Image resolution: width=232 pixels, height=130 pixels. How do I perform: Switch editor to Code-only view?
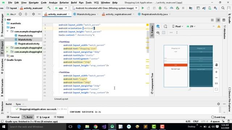(x=212, y=20)
